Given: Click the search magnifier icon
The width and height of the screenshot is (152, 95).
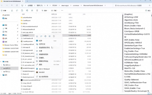Looking at the screenshot, I should (x=149, y=6).
